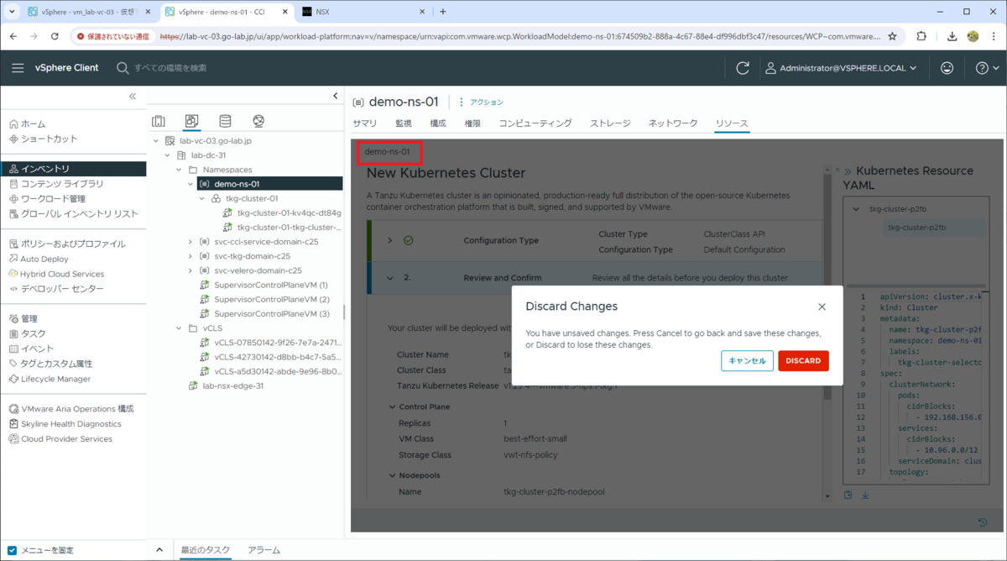This screenshot has width=1007, height=561.
Task: Close the Discard Changes dialog with X
Action: click(822, 307)
